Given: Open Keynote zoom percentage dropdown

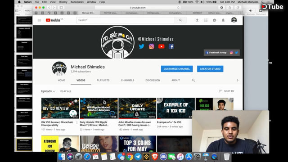Looking at the screenshot, I should point(27,11).
